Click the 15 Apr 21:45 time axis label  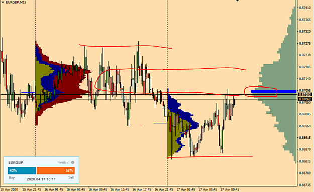(x=32, y=189)
